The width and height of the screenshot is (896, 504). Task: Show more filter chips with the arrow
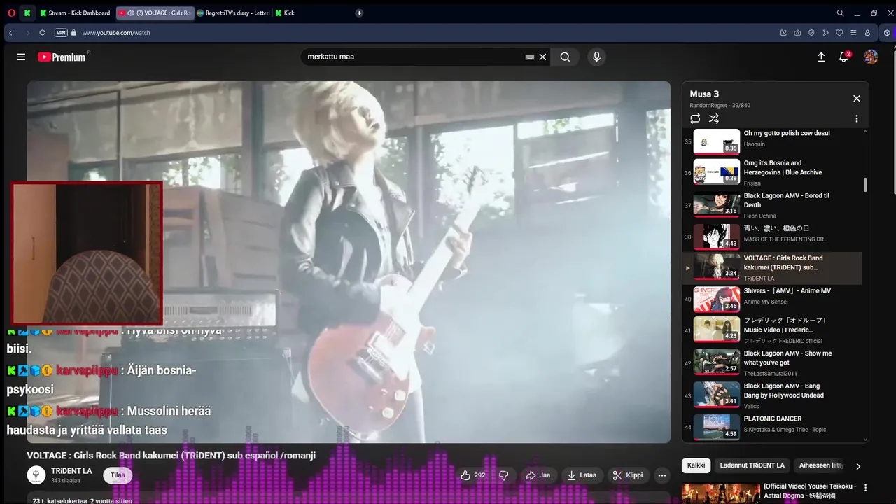click(x=858, y=466)
